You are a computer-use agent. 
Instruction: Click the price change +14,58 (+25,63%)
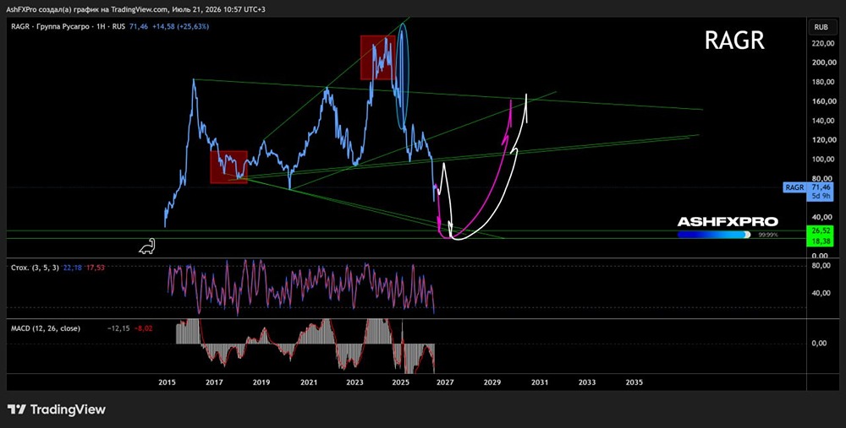point(181,26)
